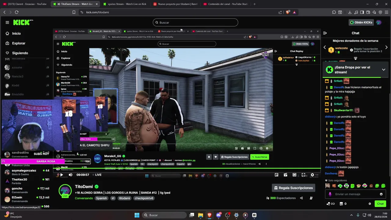
Task: Open TheAlex30 followed channel
Action: point(27,181)
